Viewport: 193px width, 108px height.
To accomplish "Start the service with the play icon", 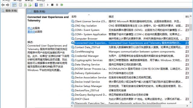I will coord(48,5).
